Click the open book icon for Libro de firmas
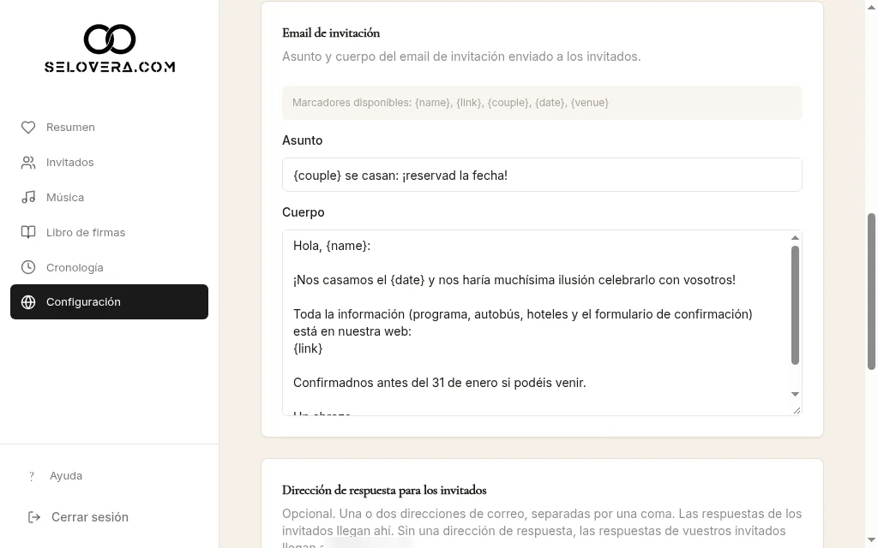Image resolution: width=878 pixels, height=548 pixels. 28,233
